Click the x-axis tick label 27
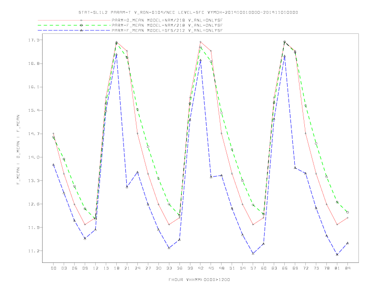The width and height of the screenshot is (379, 292). [x=148, y=268]
